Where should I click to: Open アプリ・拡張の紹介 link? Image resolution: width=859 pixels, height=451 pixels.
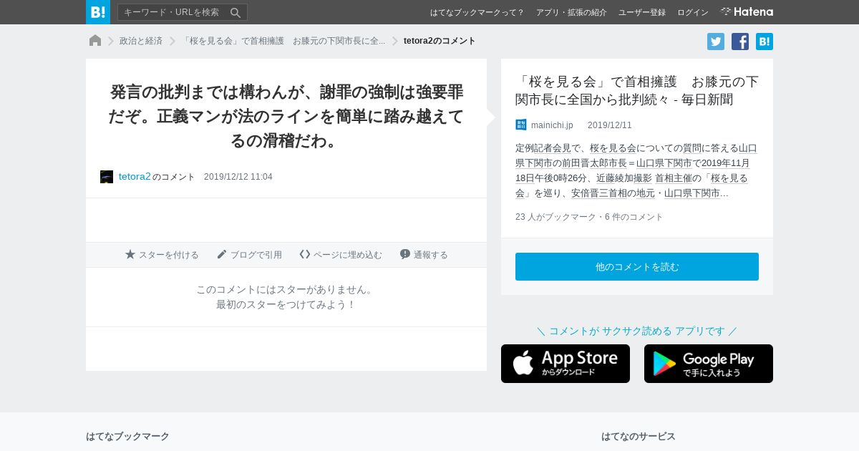click(x=571, y=12)
